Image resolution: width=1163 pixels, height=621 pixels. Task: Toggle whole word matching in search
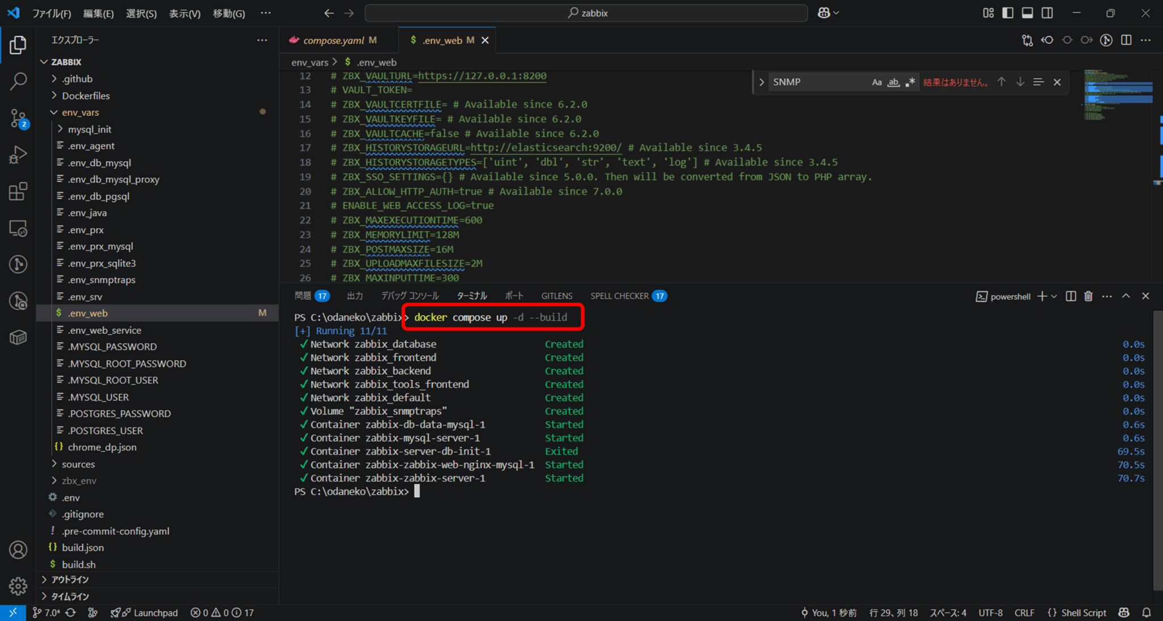pyautogui.click(x=893, y=82)
